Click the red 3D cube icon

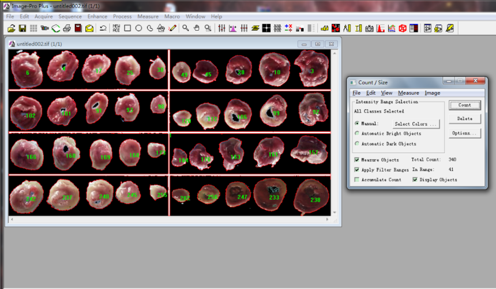point(403,28)
